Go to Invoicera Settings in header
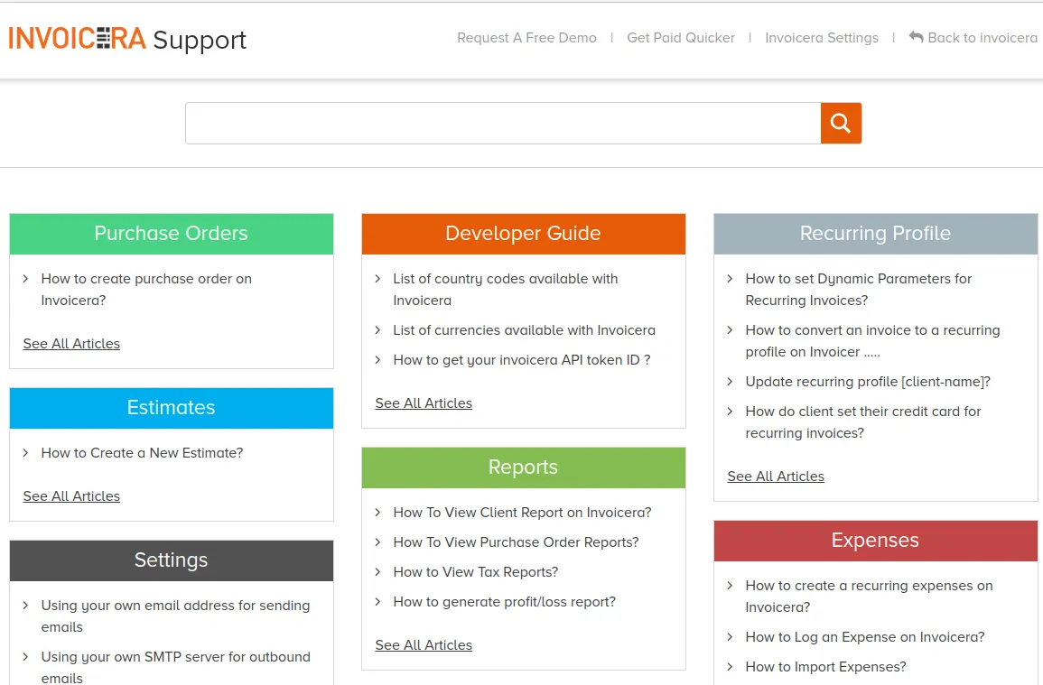 (x=822, y=38)
